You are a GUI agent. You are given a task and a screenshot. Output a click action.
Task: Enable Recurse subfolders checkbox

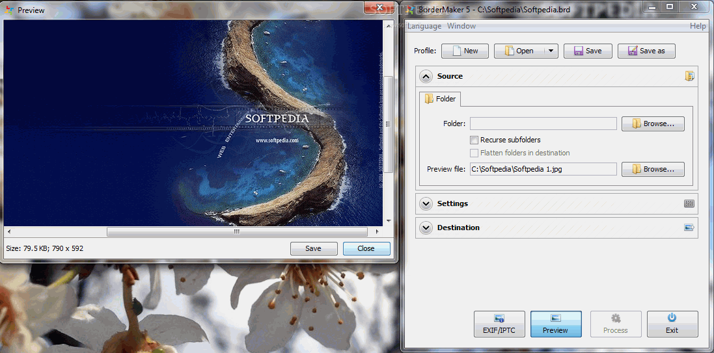(x=474, y=140)
